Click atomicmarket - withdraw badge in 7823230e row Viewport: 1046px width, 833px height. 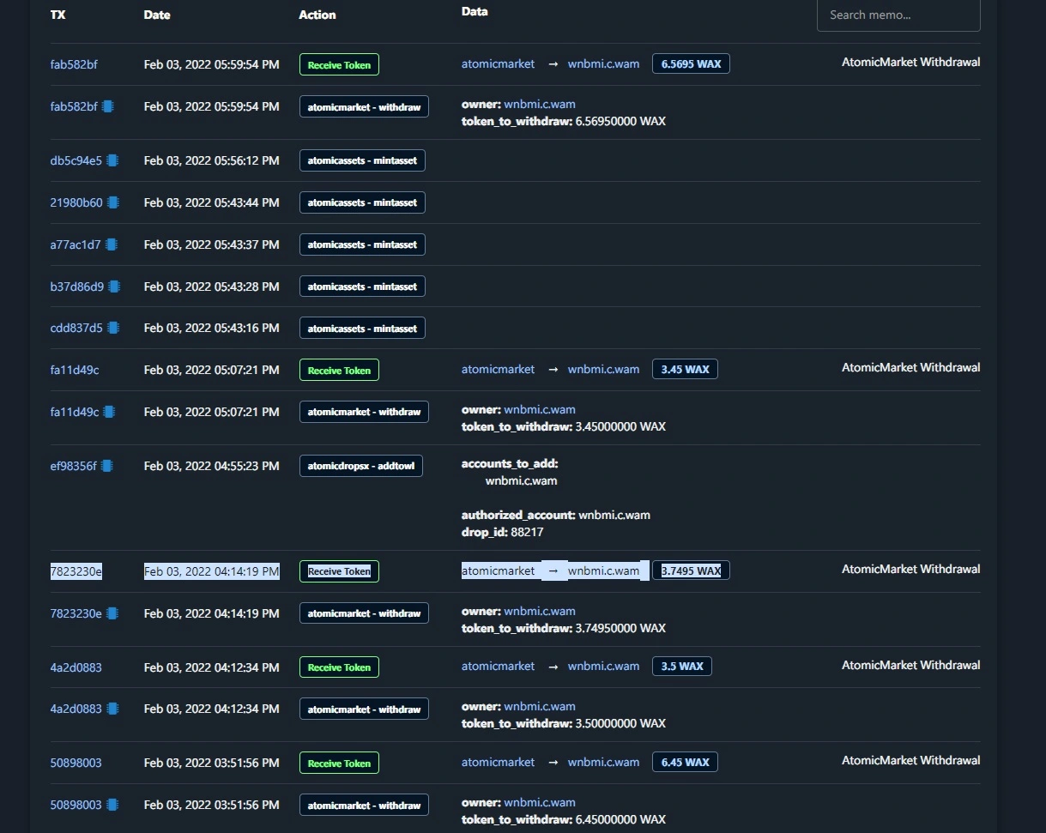tap(364, 613)
